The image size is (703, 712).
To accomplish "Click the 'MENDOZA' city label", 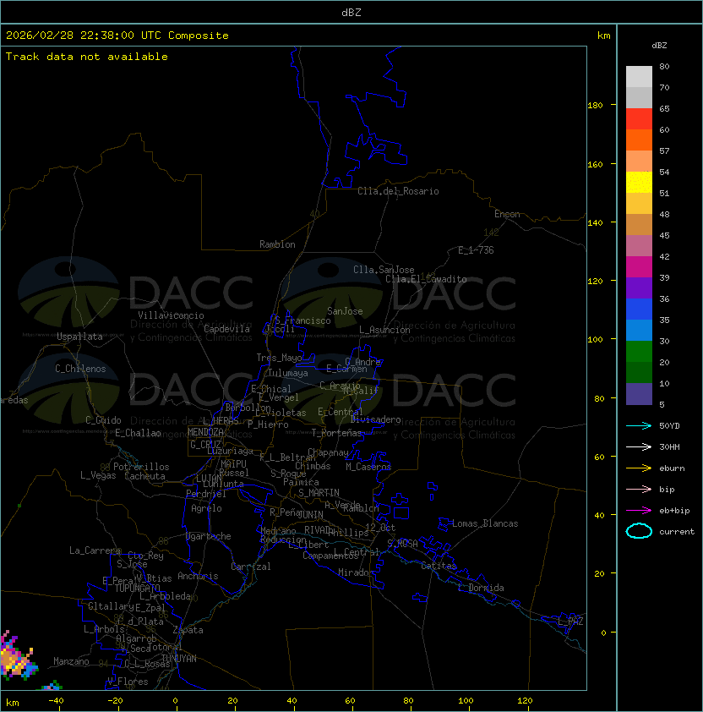I will click(x=205, y=432).
